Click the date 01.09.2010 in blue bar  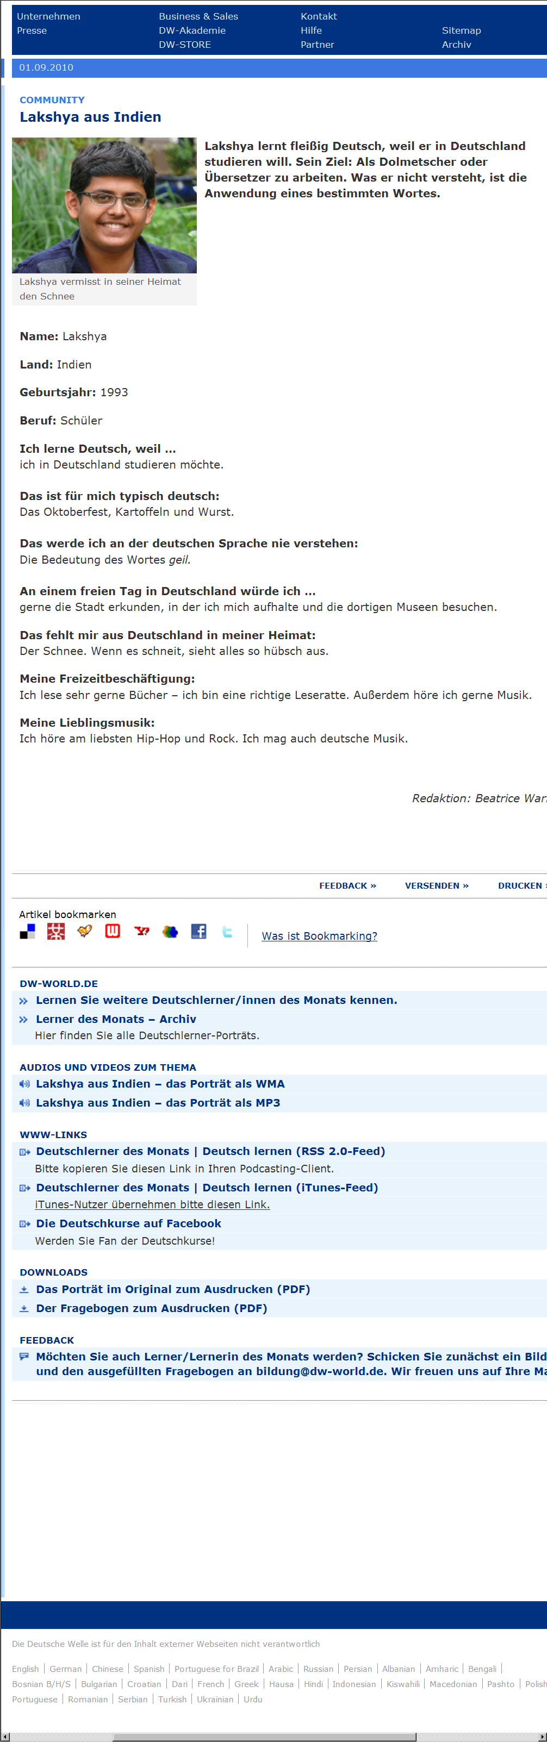tap(46, 67)
